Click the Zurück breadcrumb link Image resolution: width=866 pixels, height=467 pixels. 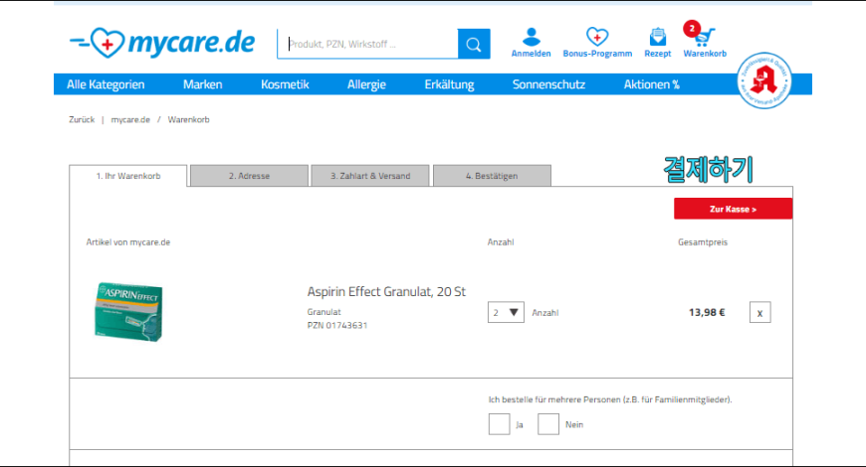(x=82, y=119)
